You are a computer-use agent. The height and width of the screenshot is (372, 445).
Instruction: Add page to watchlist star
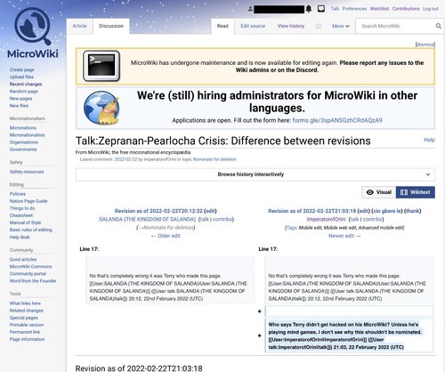319,26
